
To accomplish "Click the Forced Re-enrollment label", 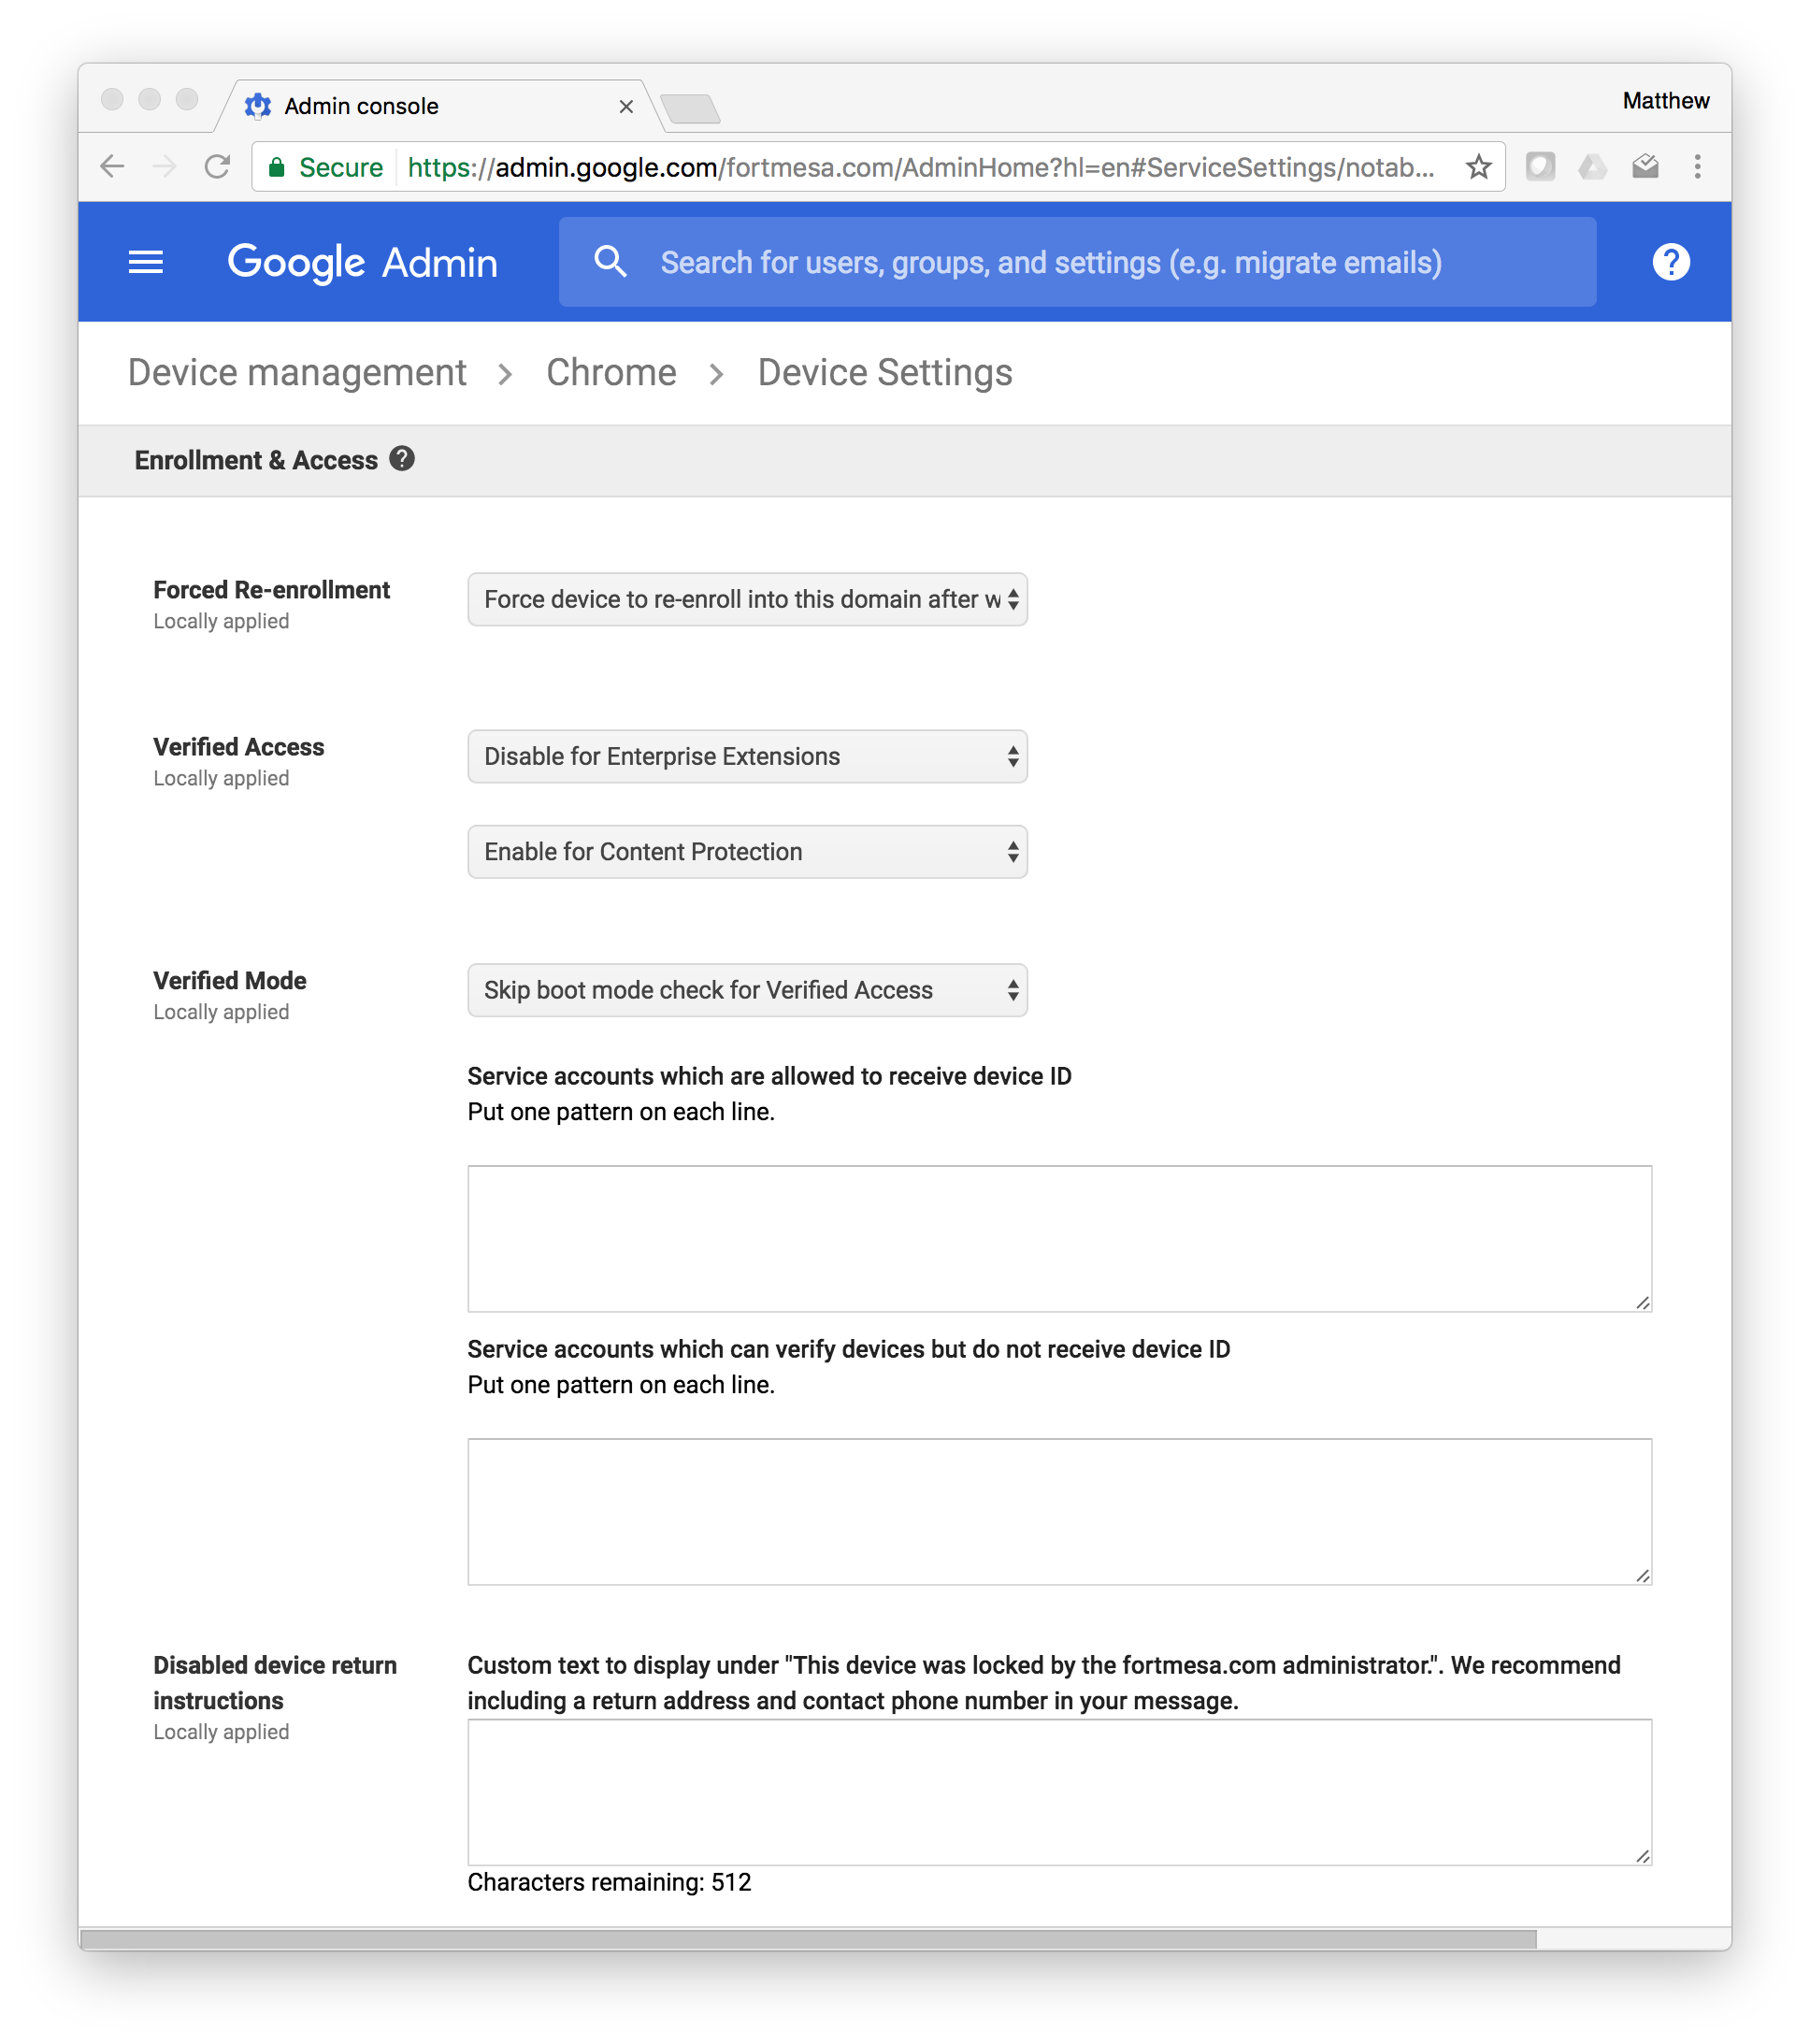I will 271,590.
